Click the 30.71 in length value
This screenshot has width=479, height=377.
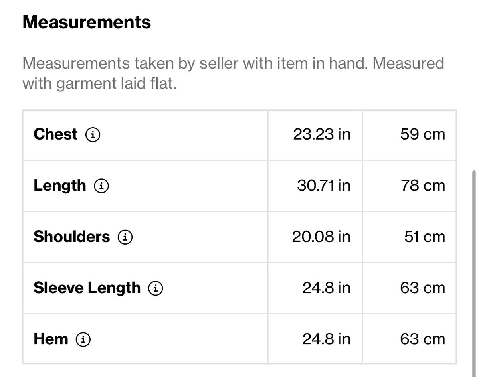click(x=324, y=186)
